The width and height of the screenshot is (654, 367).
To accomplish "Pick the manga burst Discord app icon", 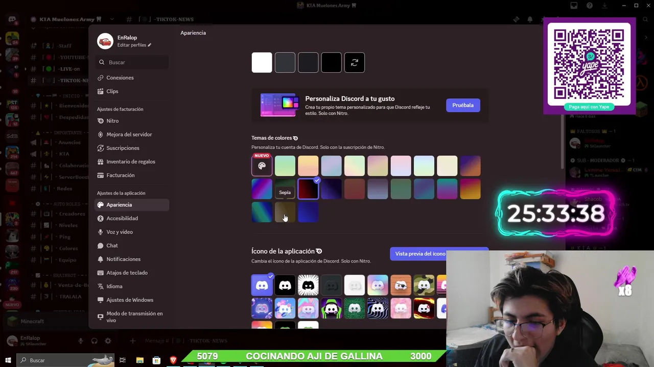I will click(308, 285).
